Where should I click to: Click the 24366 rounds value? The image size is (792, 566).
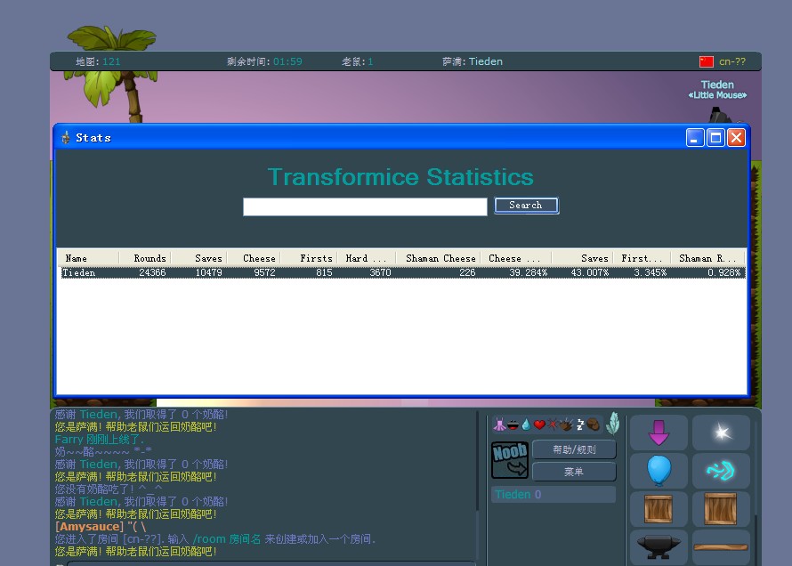[152, 272]
